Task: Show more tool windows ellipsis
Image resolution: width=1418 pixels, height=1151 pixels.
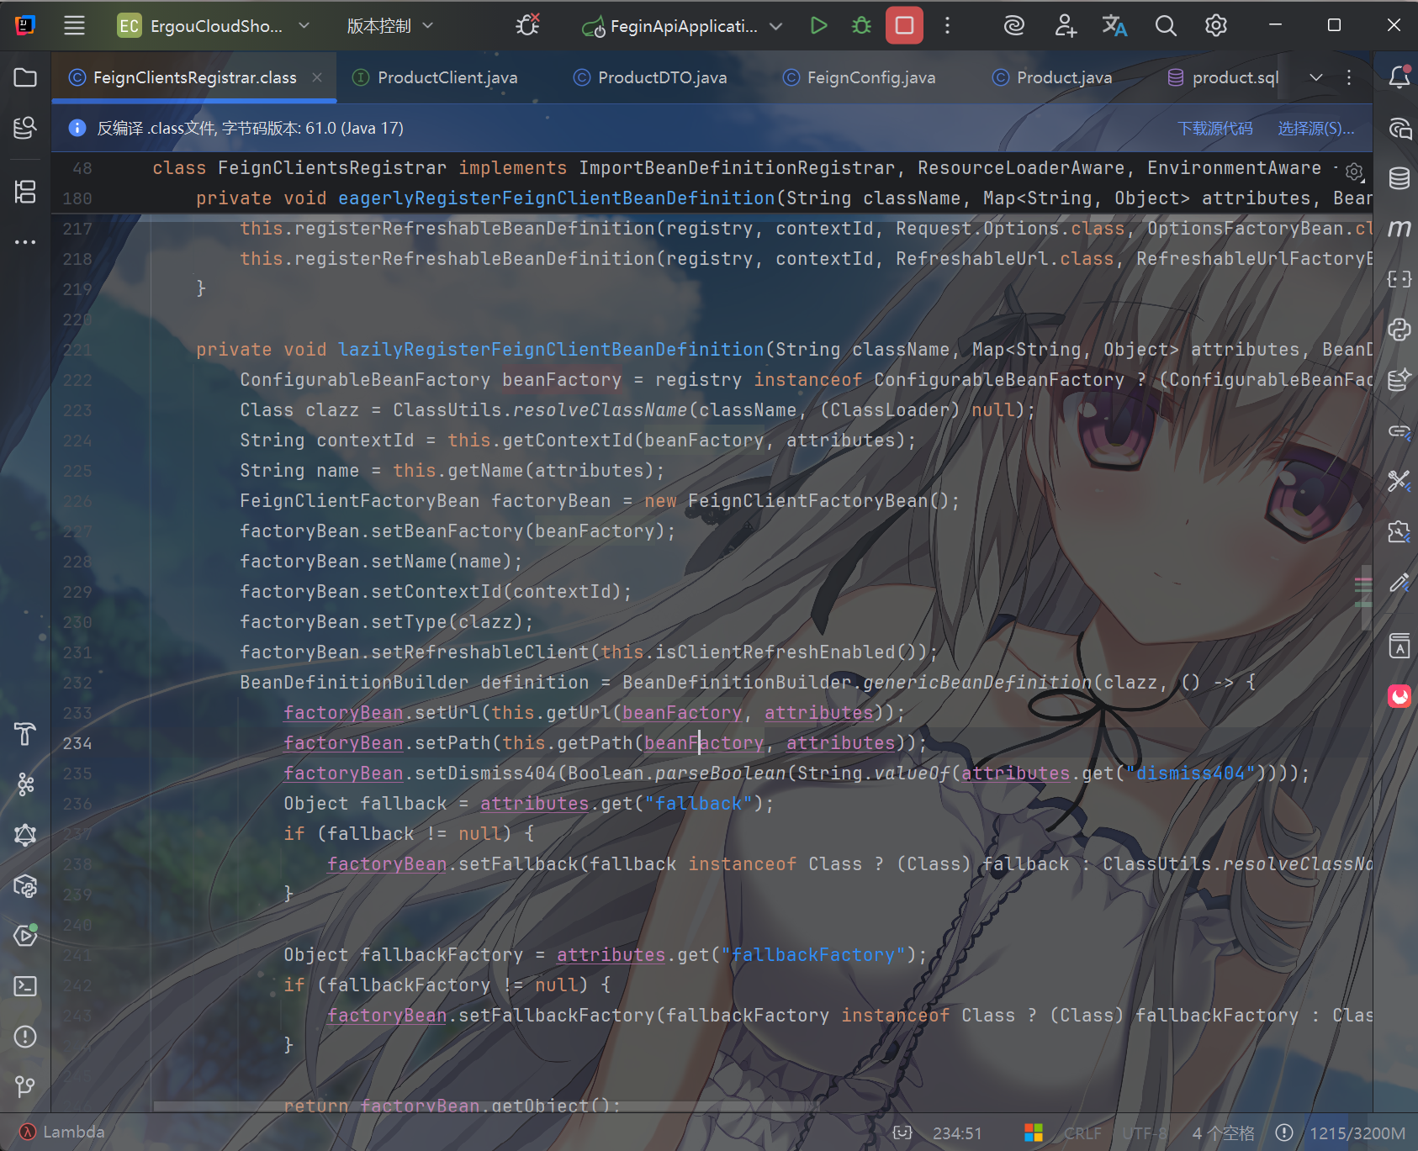Action: 25,242
